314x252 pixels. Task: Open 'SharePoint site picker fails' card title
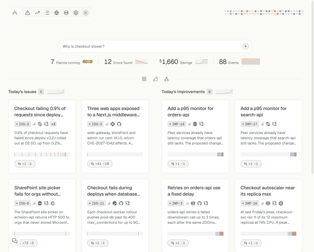(x=37, y=191)
